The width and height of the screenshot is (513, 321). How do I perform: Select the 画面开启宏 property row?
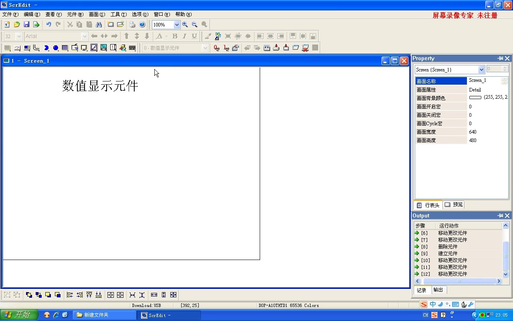click(461, 107)
